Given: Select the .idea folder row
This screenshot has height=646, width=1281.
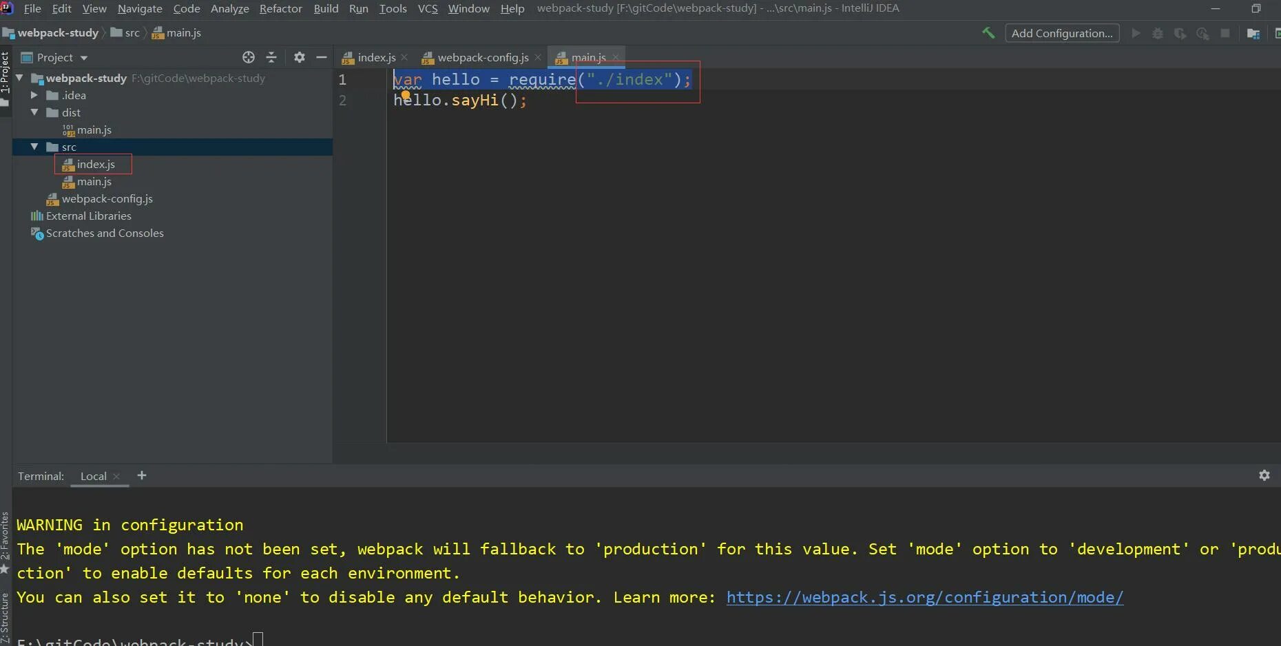Looking at the screenshot, I should point(172,95).
